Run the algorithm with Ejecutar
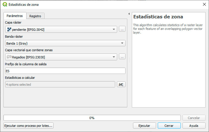 pyautogui.click(x=144, y=126)
